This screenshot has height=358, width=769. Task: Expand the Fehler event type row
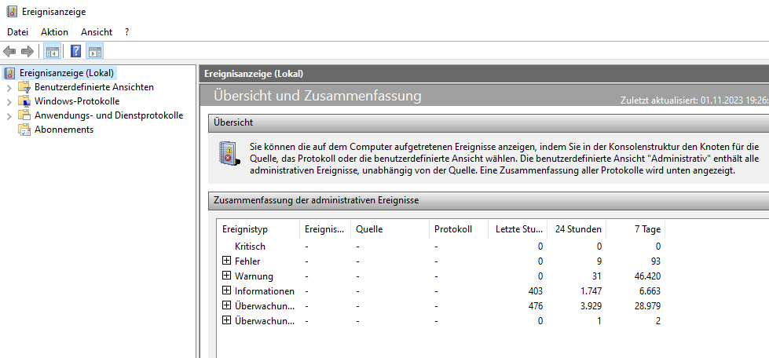pos(226,261)
